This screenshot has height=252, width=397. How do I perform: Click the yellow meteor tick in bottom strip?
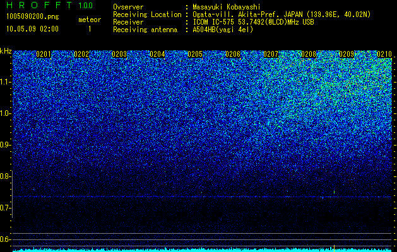coord(335,248)
